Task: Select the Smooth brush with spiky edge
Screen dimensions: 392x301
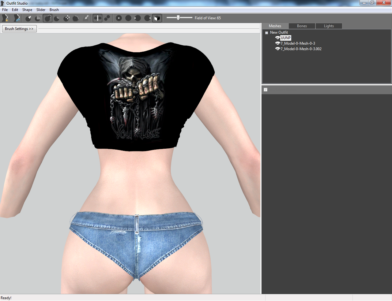Action: (76, 18)
